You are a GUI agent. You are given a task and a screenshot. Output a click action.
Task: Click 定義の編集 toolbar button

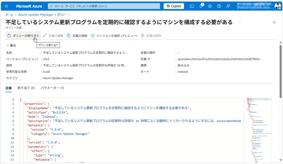coord(53,35)
